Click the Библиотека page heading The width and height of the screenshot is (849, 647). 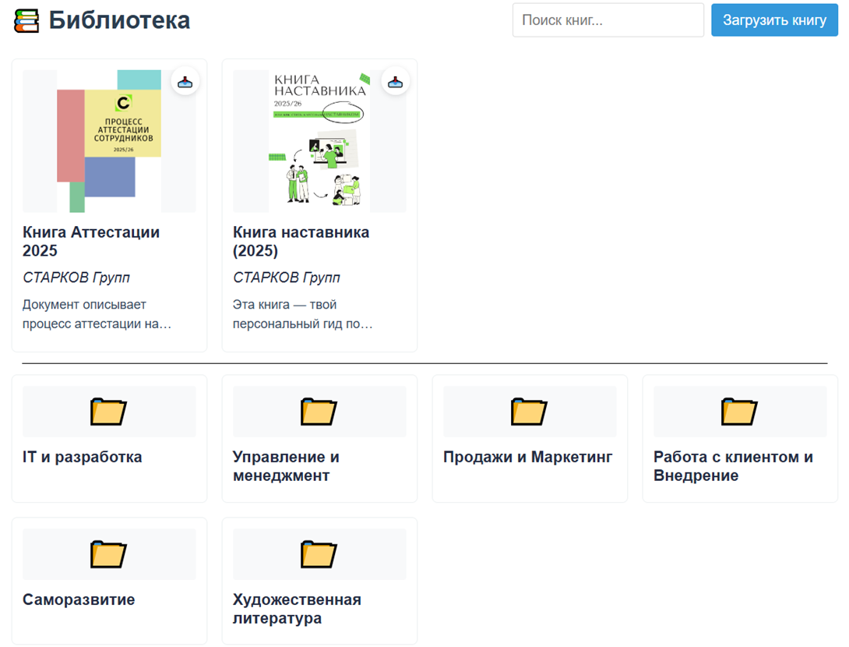119,20
